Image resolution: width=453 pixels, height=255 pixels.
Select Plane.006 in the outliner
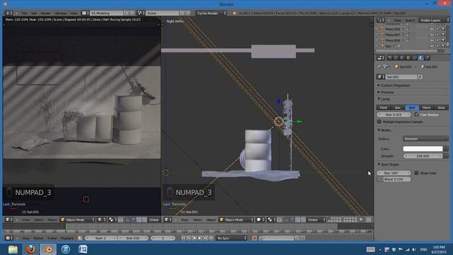(393, 29)
